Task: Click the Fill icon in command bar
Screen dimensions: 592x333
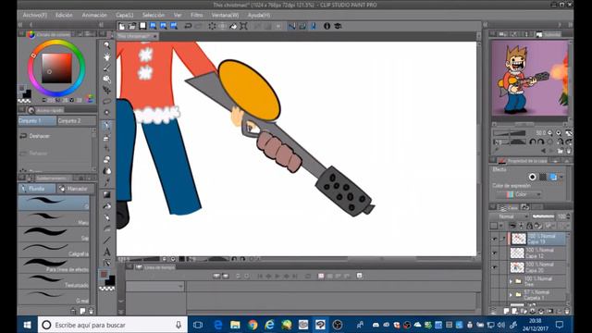Action: (x=233, y=26)
